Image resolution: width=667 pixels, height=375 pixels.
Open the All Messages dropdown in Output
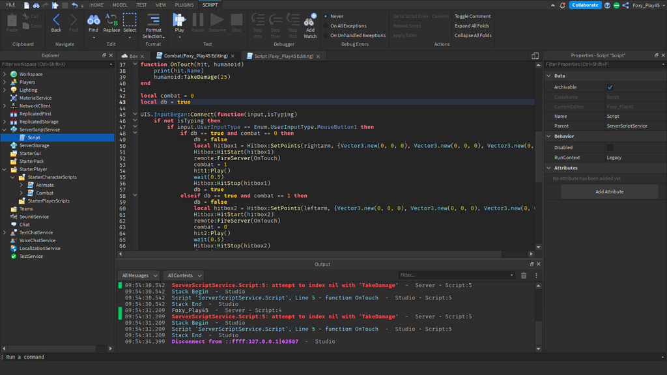click(x=137, y=275)
